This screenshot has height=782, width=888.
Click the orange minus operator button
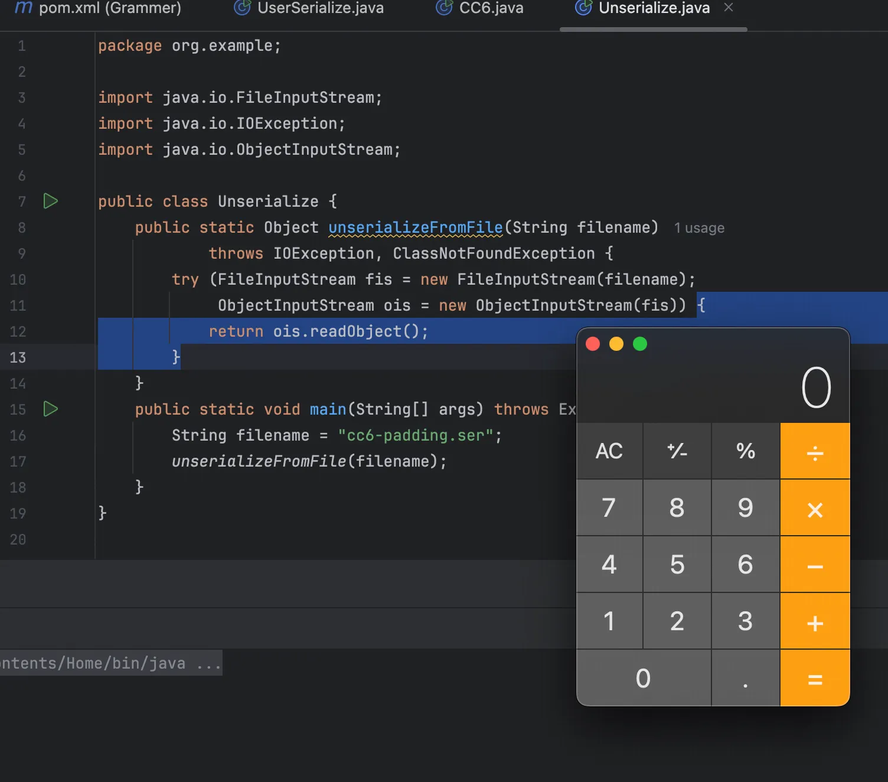[x=815, y=565]
